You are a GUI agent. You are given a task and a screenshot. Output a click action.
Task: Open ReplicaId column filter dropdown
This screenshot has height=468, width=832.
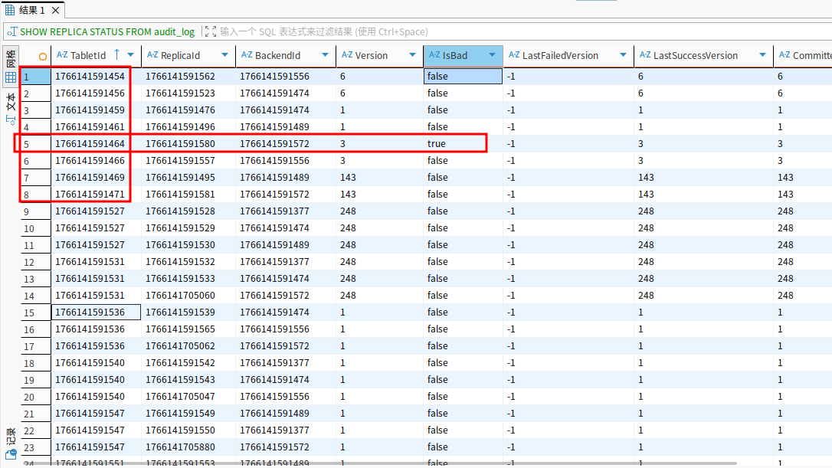coord(224,55)
